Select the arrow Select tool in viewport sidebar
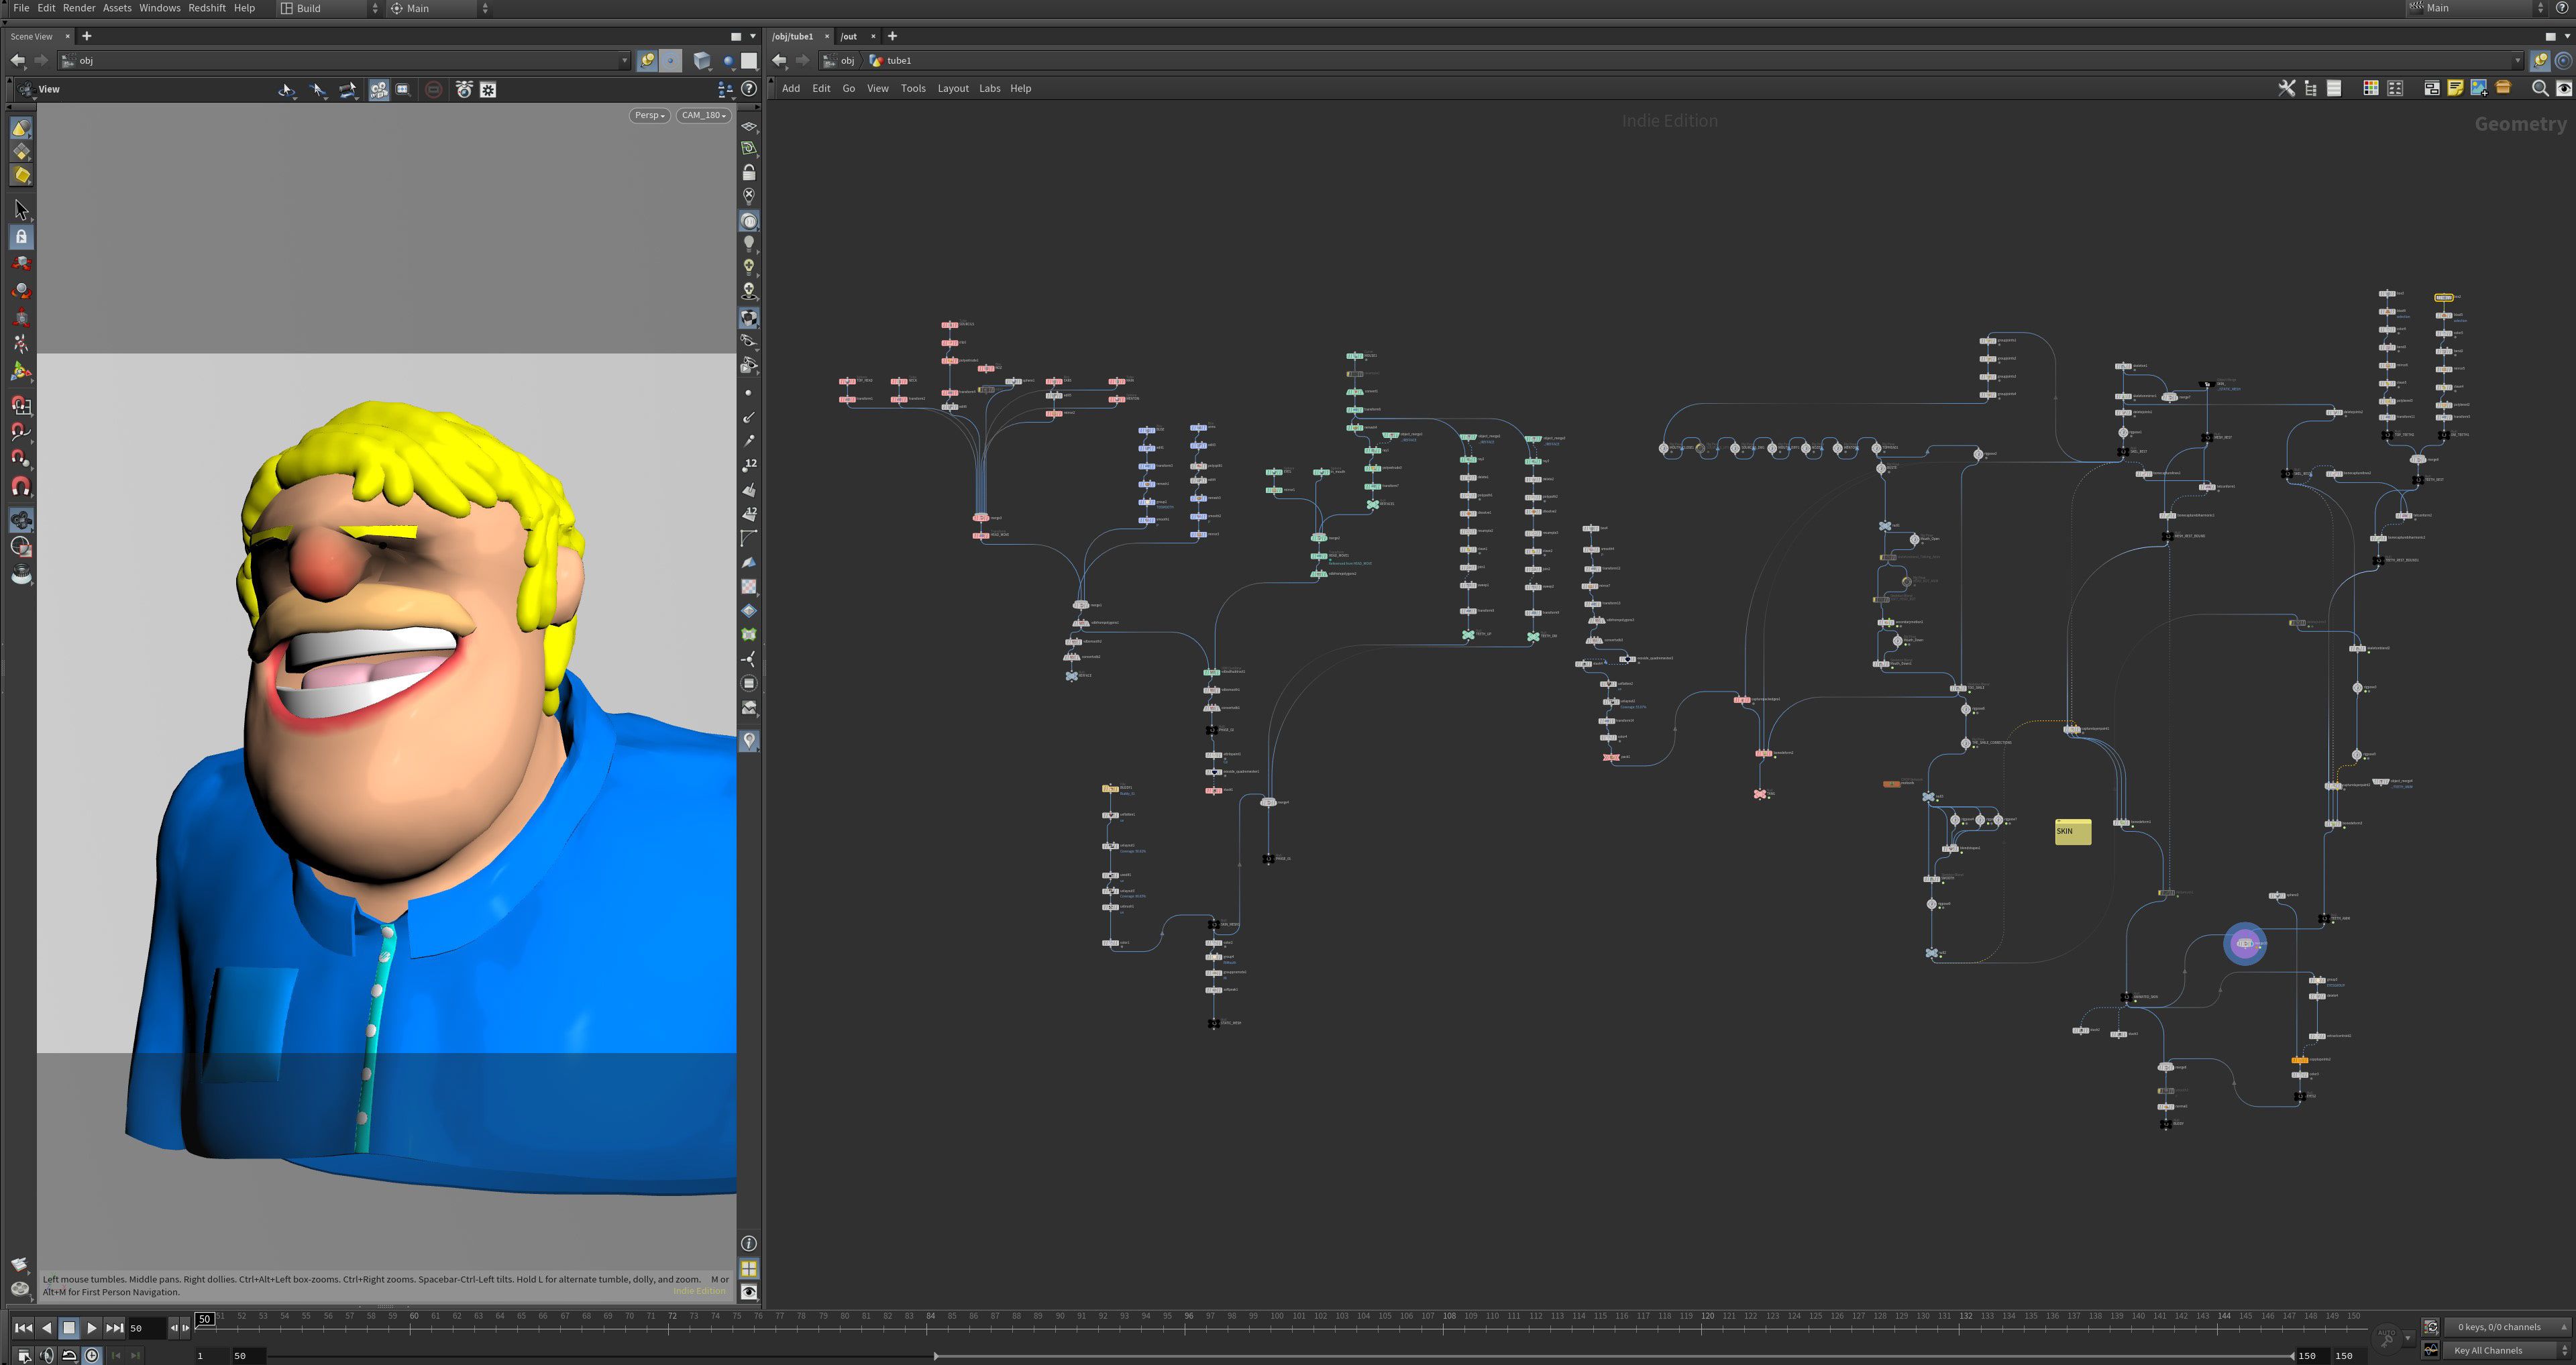Viewport: 2576px width, 1365px height. pos(21,210)
